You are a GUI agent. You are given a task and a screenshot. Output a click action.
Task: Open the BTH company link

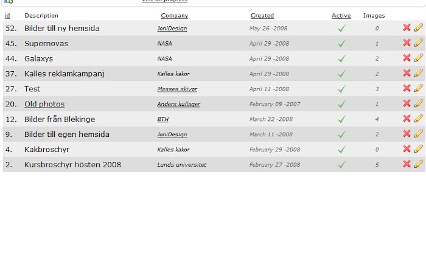[162, 119]
